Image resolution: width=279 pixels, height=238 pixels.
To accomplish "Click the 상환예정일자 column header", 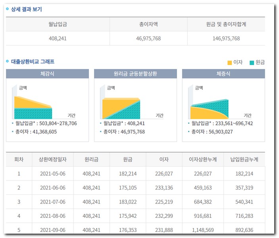I will tap(53, 159).
